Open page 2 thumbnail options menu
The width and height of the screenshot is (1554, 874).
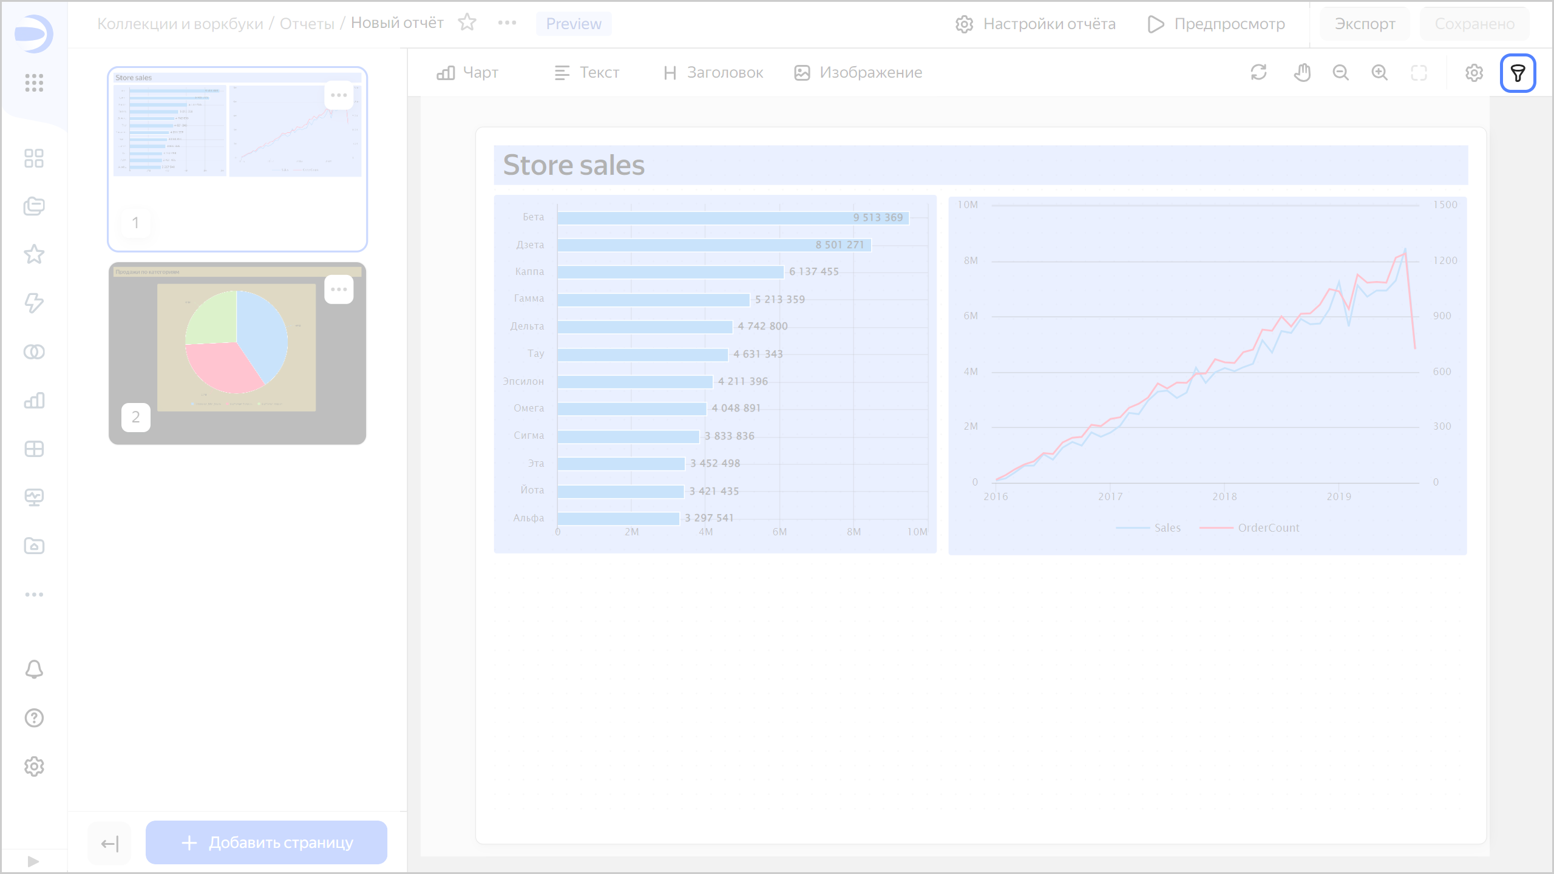tap(339, 290)
